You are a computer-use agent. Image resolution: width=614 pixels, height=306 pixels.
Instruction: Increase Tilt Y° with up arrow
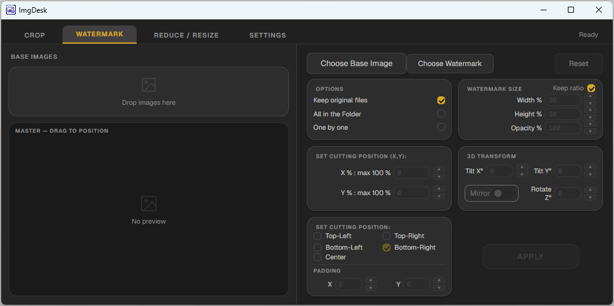click(590, 167)
